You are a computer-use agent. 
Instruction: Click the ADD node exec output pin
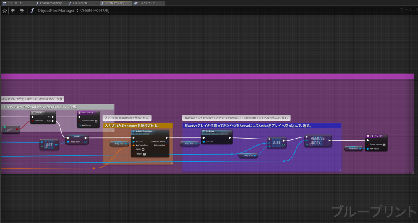tap(284, 141)
